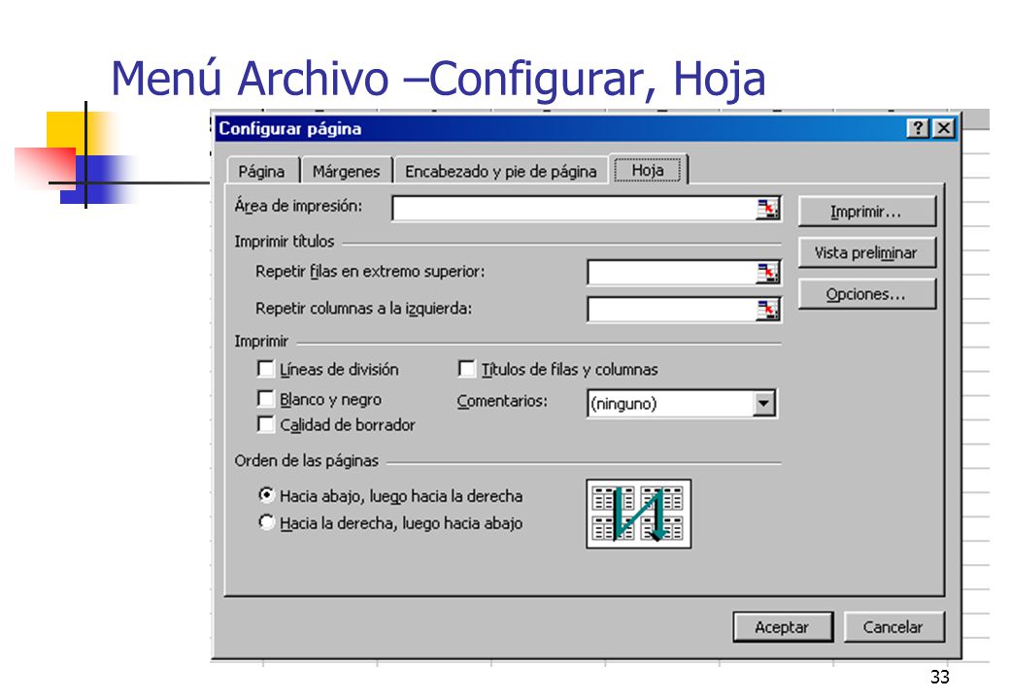Click the Repetir filas en extremo superior field
The width and height of the screenshot is (1010, 699).
(x=672, y=273)
